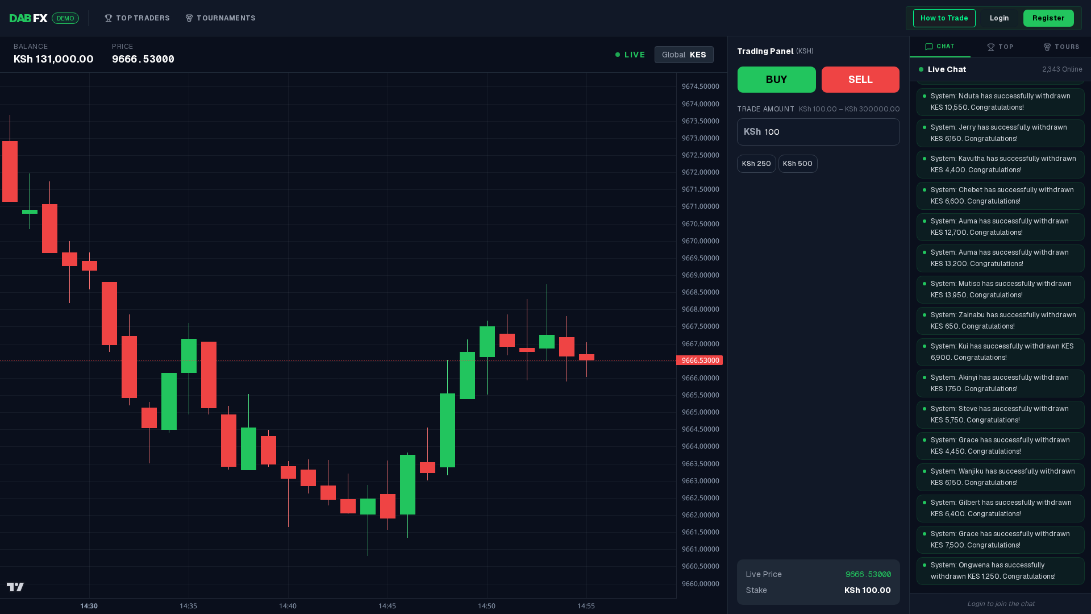Click the header price 9666.53000

pos(143,59)
